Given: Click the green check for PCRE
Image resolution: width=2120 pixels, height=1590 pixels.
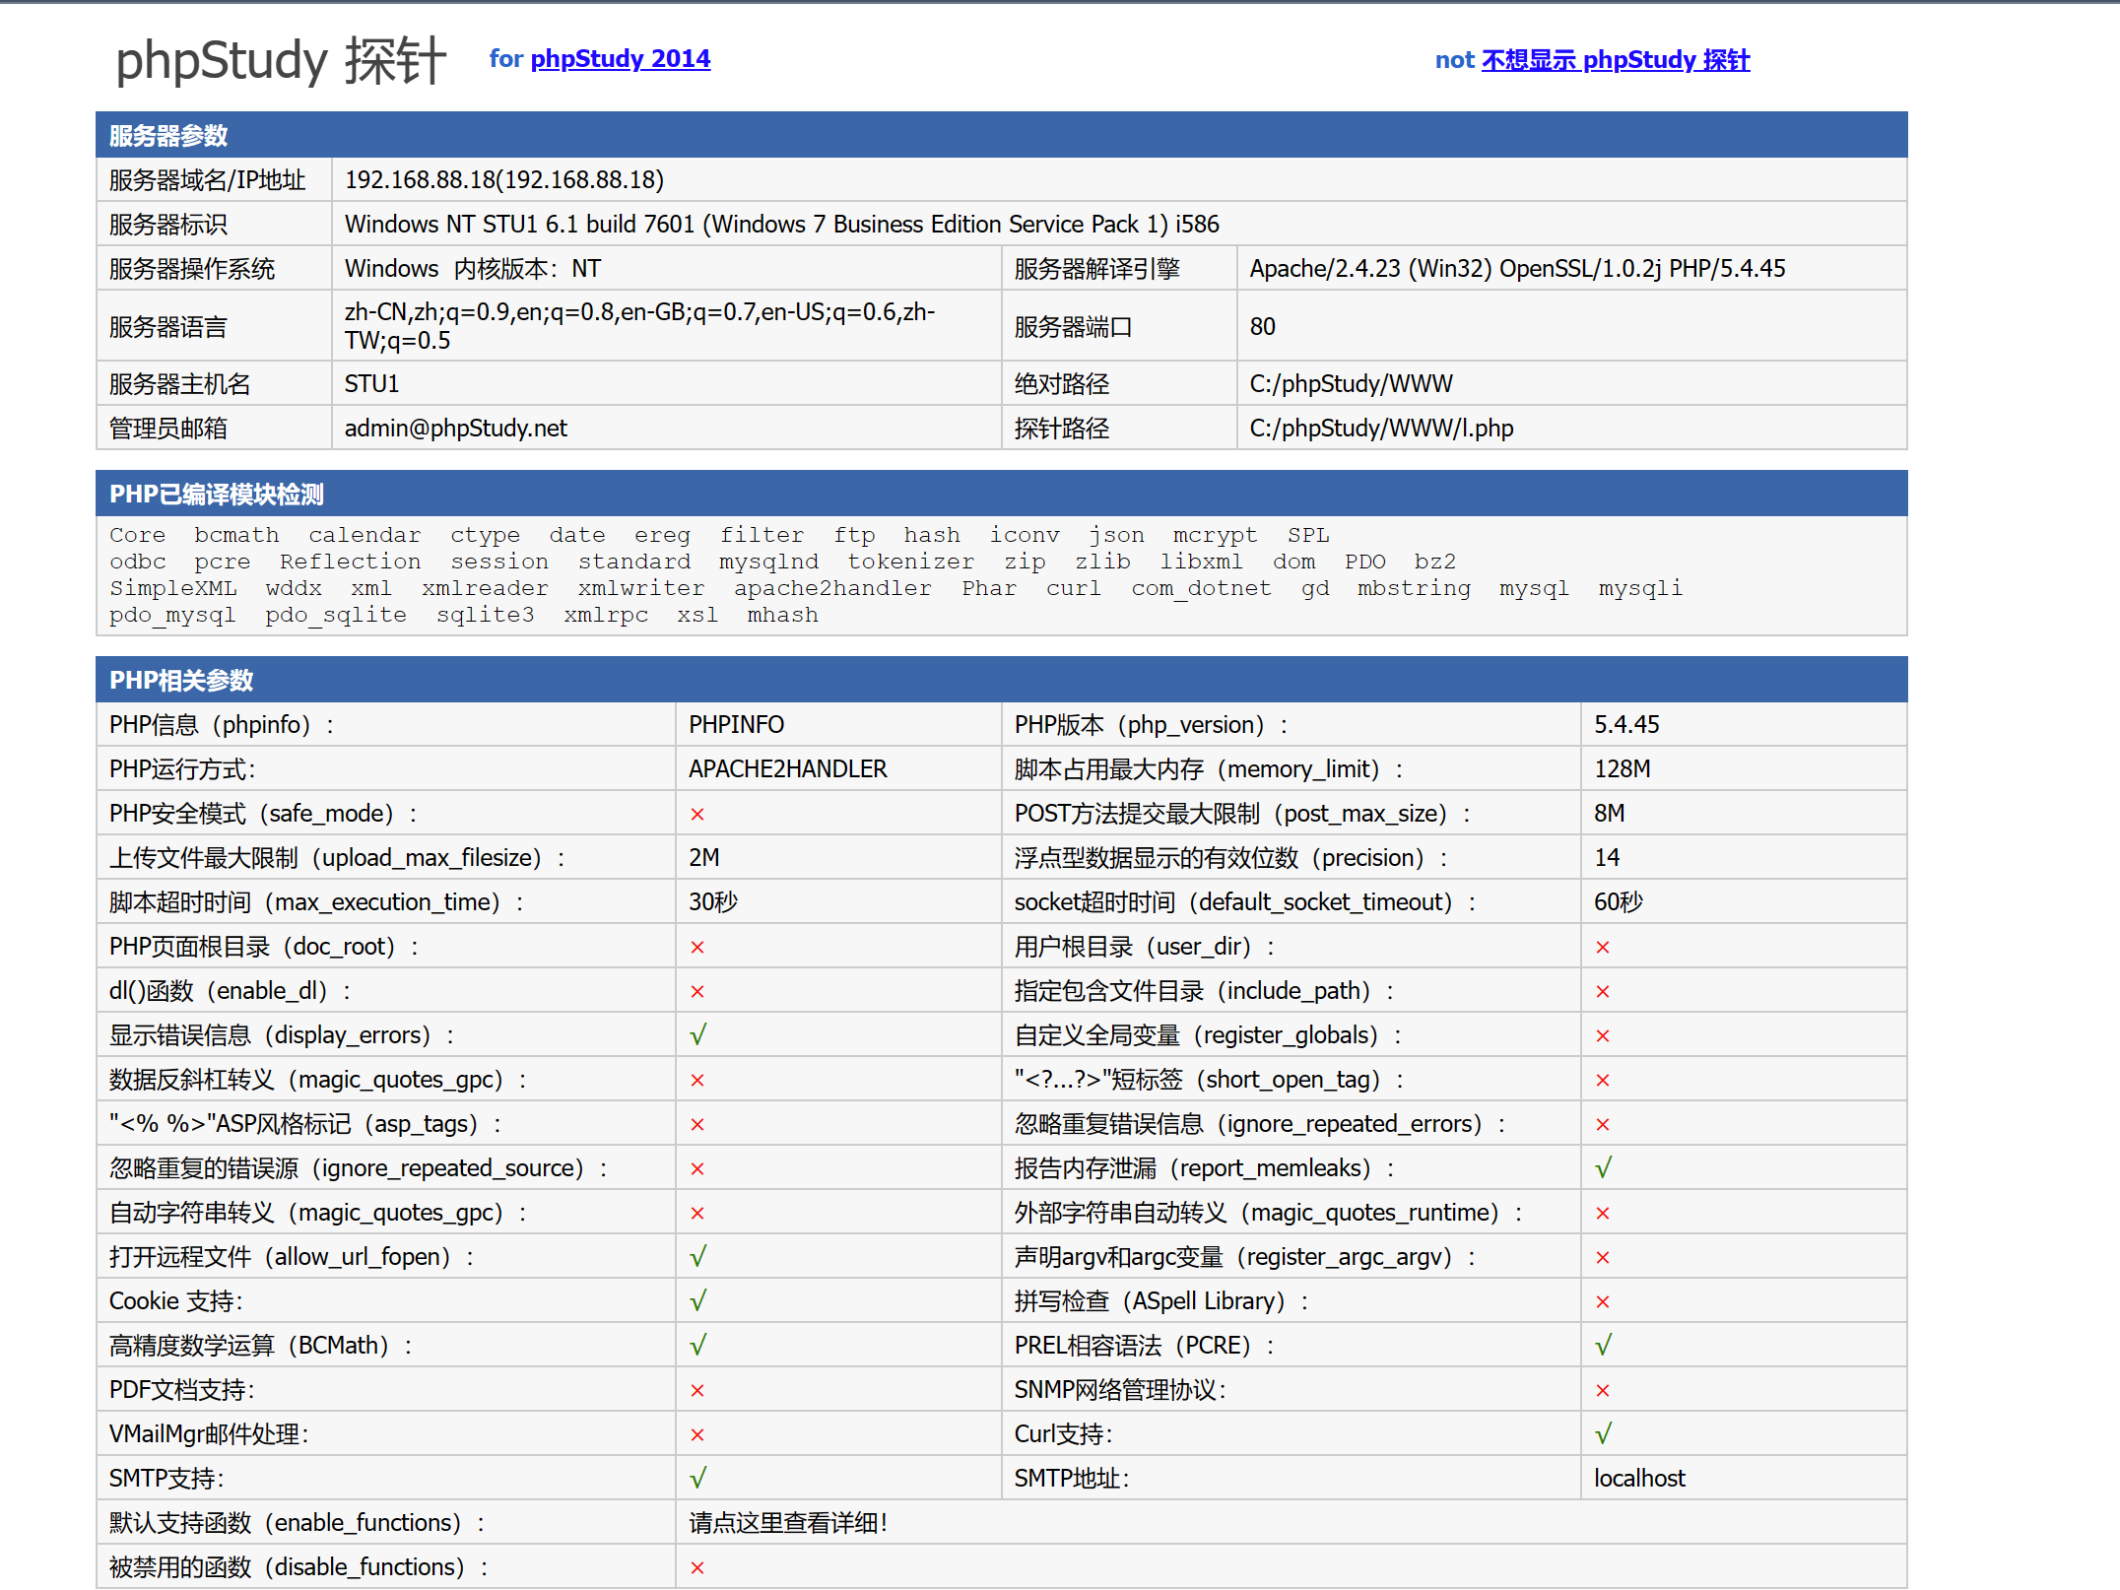Looking at the screenshot, I should coord(1603,1346).
